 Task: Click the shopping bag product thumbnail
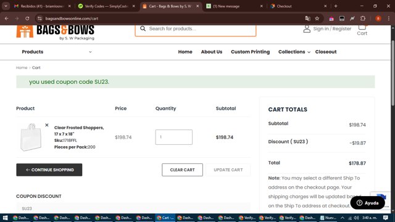(31, 137)
